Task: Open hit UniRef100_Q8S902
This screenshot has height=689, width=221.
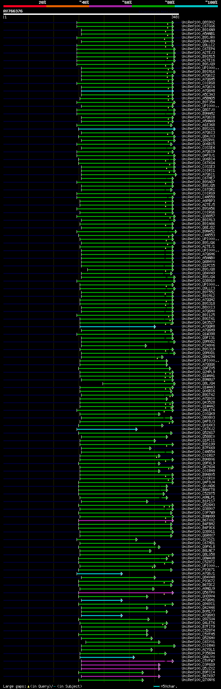Action: tap(198, 22)
